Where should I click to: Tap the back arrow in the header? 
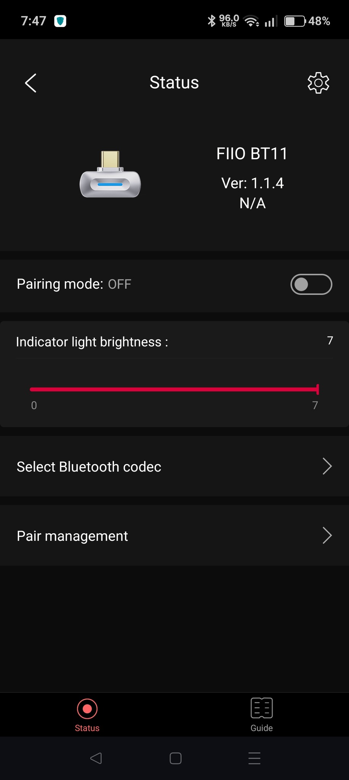30,83
